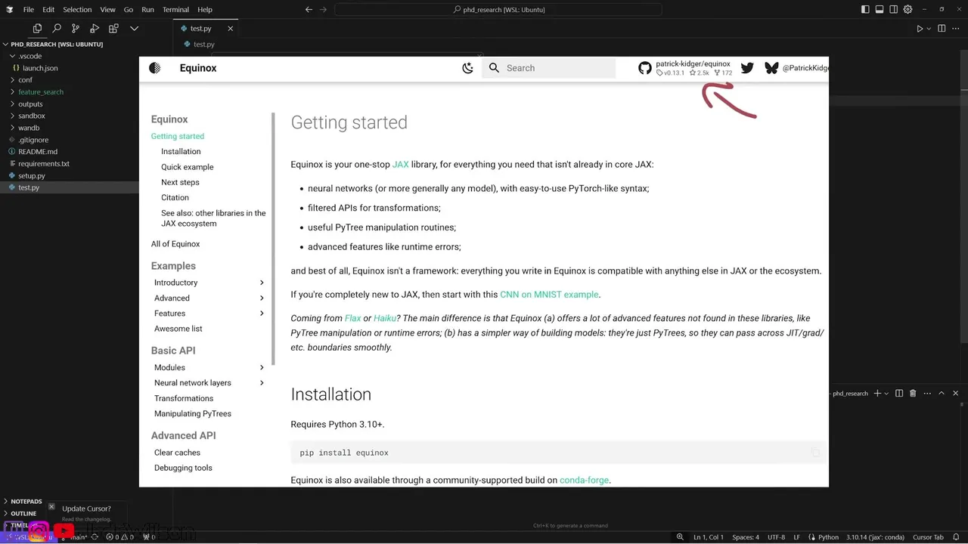Toggle the secondary side bar layout icon
Image resolution: width=968 pixels, height=544 pixels.
click(894, 10)
